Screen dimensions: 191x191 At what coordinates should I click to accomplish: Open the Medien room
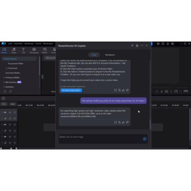(4, 51)
